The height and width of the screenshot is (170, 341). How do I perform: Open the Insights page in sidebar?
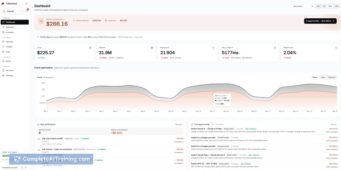(14, 46)
